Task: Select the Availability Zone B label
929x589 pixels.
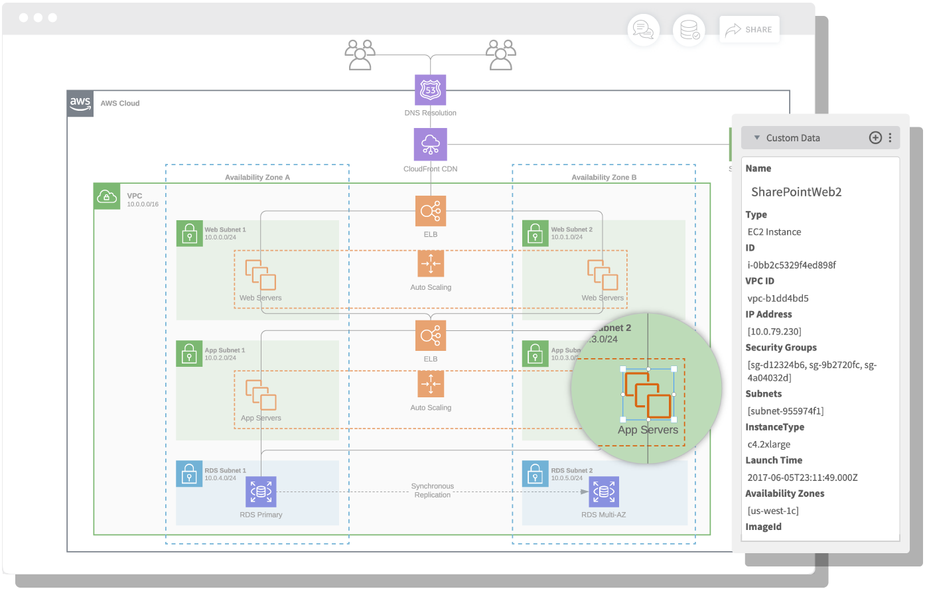Action: 604,177
